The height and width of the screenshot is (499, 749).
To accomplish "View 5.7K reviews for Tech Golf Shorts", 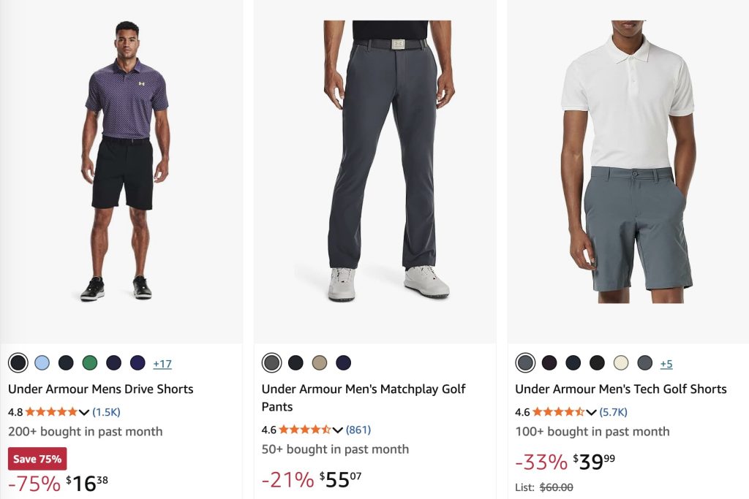I will [x=614, y=412].
